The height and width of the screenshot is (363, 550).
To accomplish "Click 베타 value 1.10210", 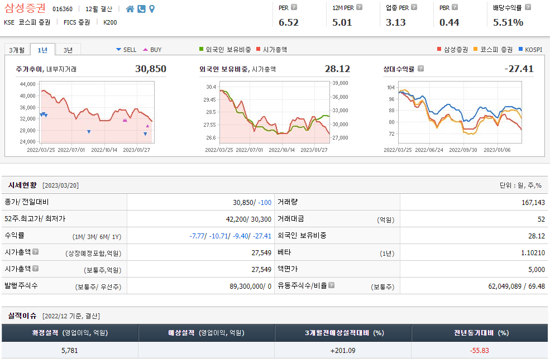I will [x=533, y=252].
